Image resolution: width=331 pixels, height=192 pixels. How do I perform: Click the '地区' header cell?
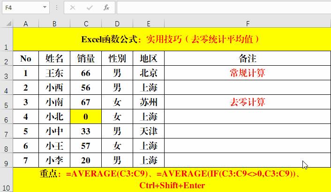(149, 58)
